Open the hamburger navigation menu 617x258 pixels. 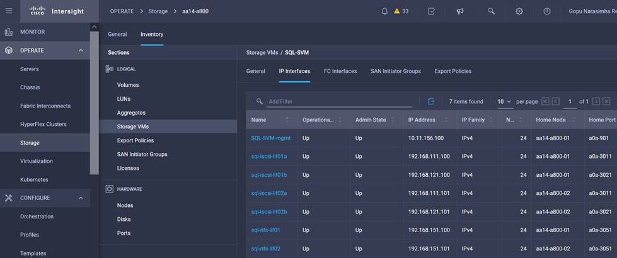[x=9, y=11]
